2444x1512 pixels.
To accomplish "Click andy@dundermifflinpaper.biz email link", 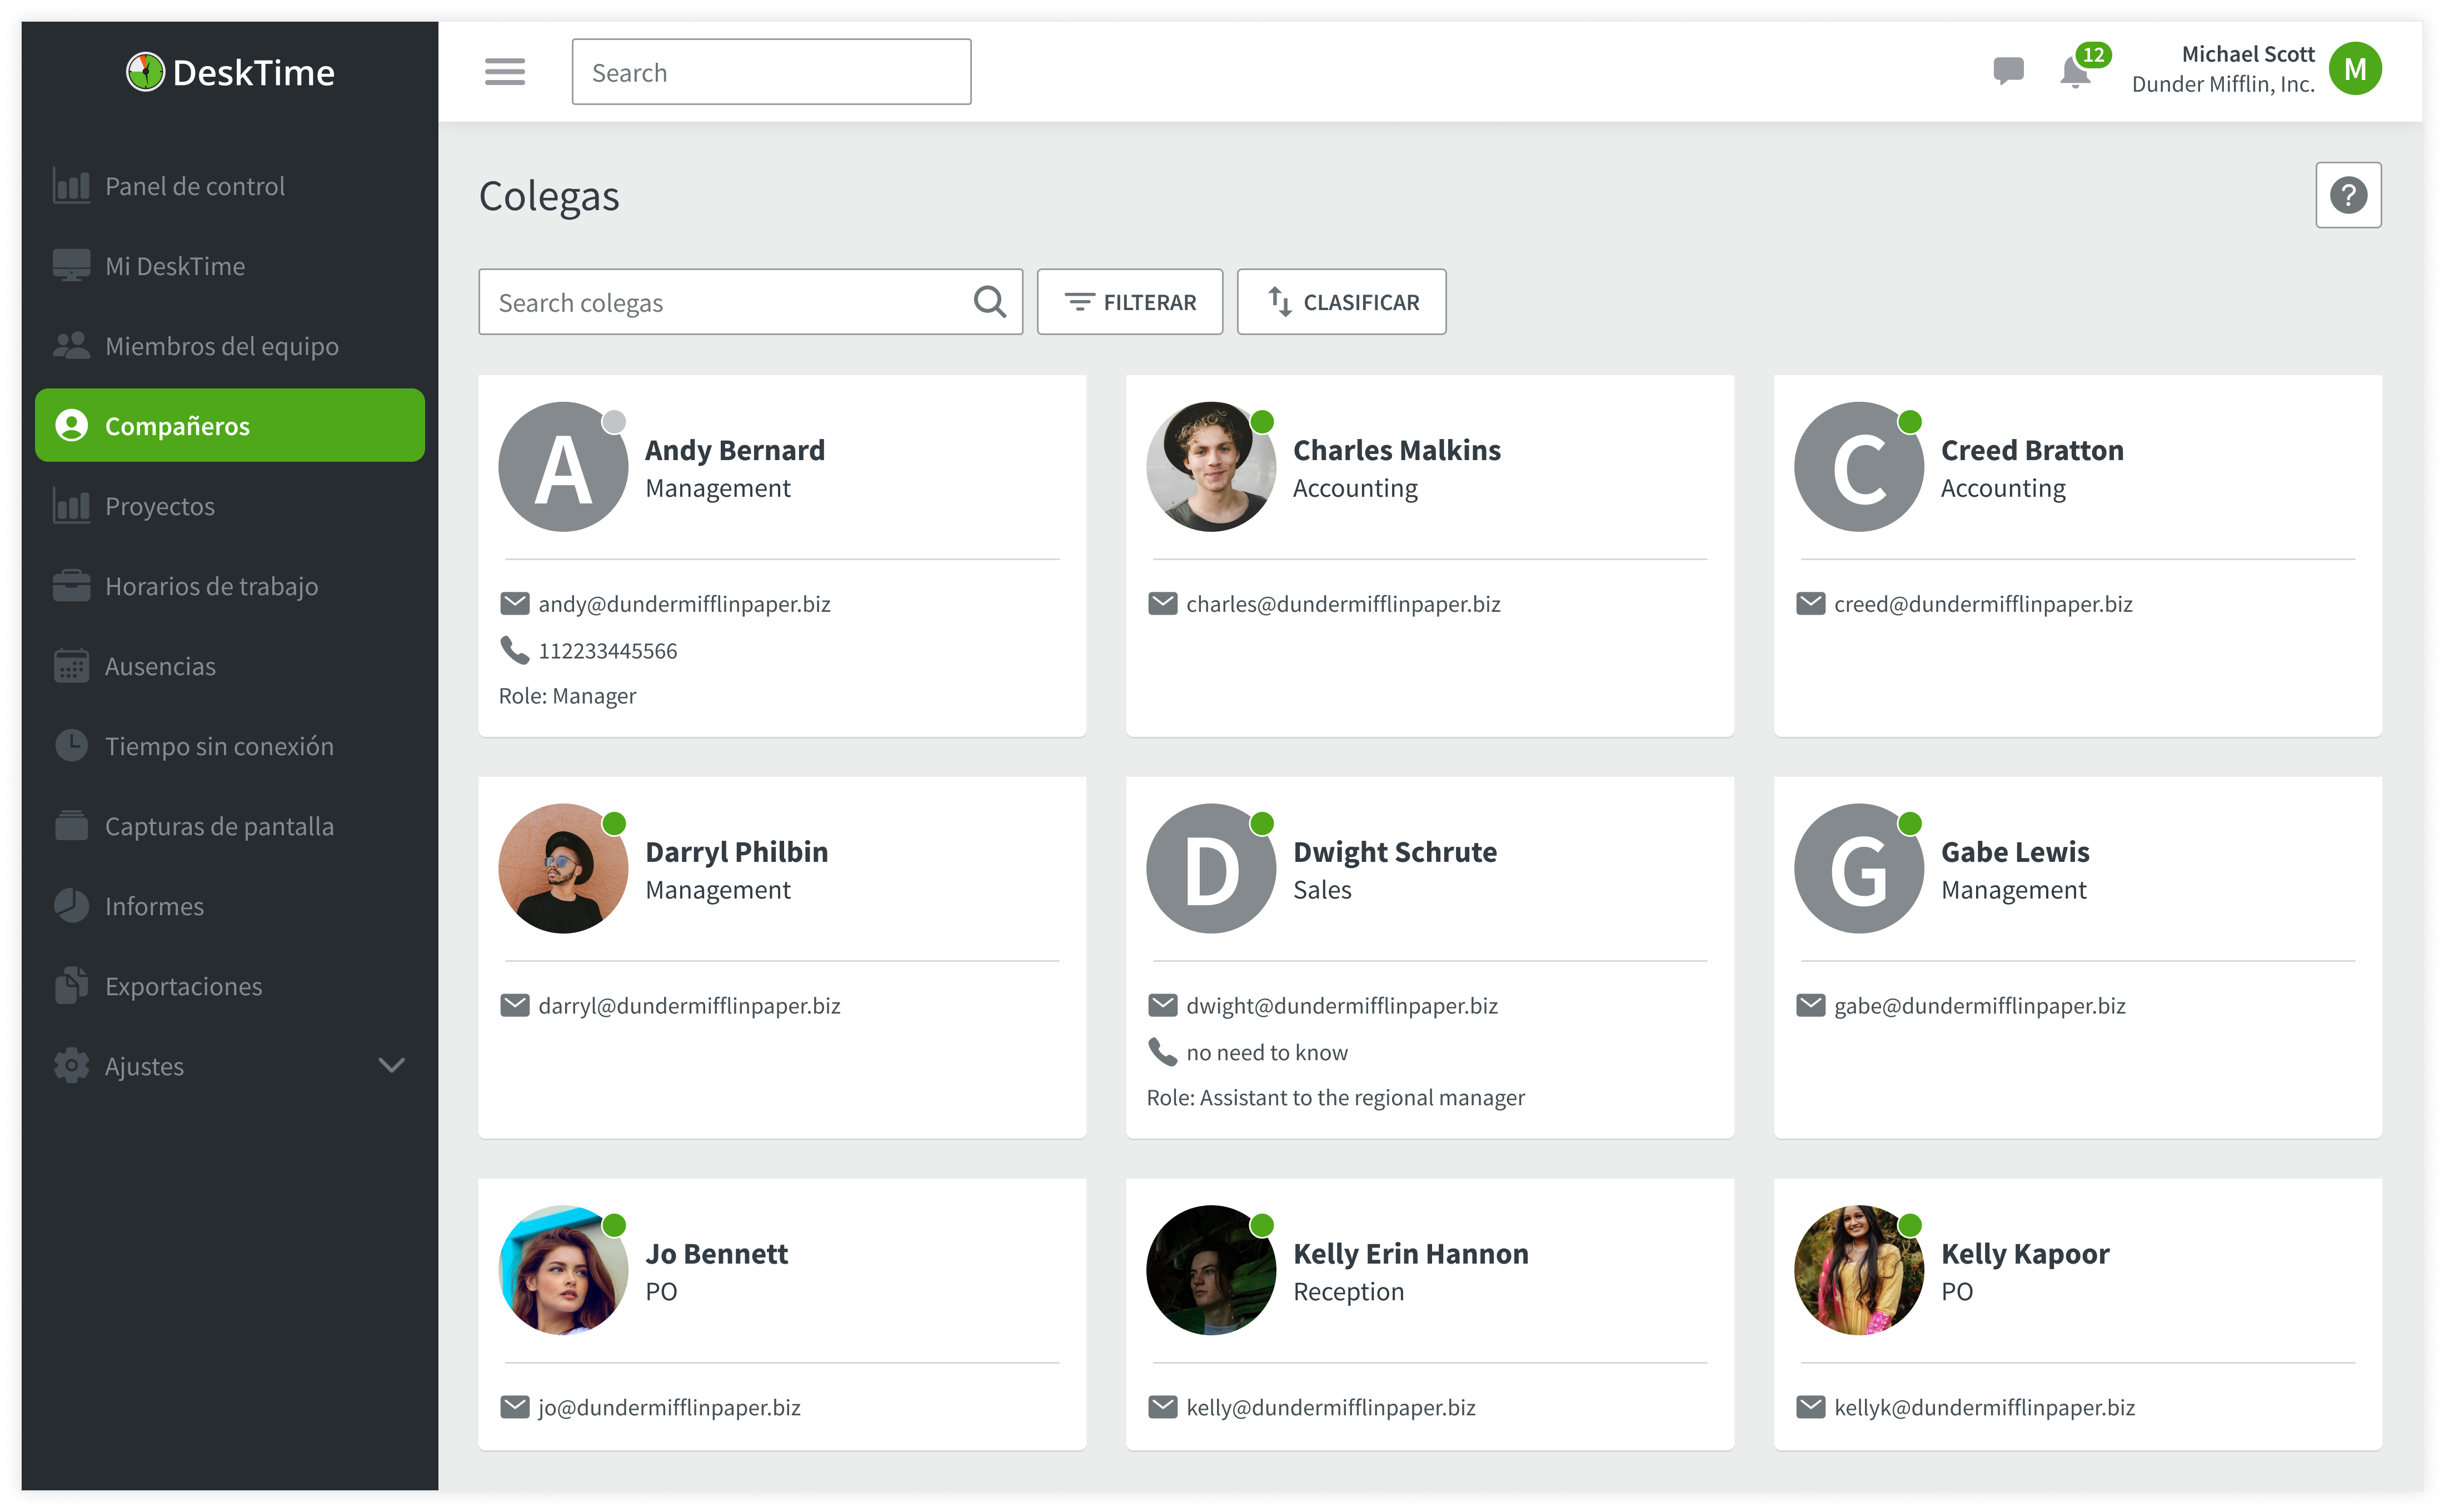I will pyautogui.click(x=684, y=604).
